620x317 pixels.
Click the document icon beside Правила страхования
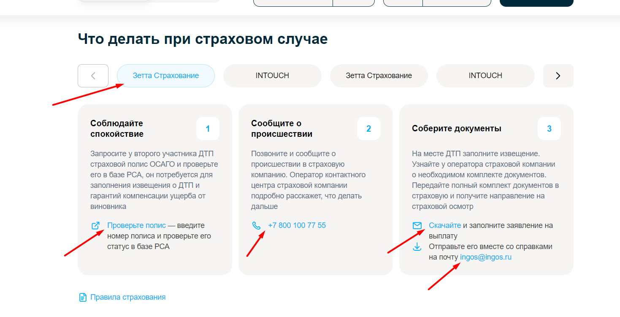[x=83, y=297]
